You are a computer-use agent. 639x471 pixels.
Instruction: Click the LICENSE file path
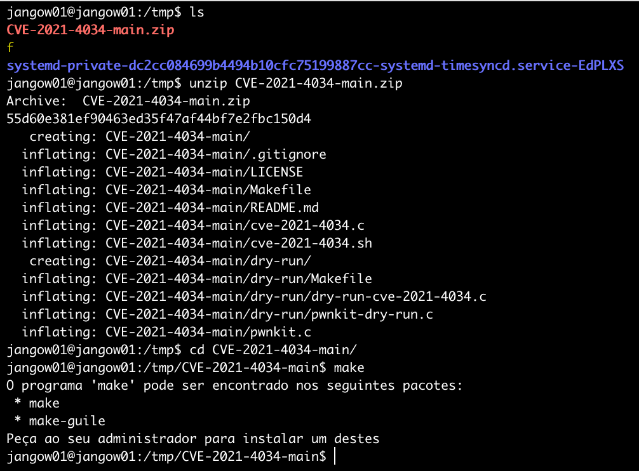coord(204,172)
